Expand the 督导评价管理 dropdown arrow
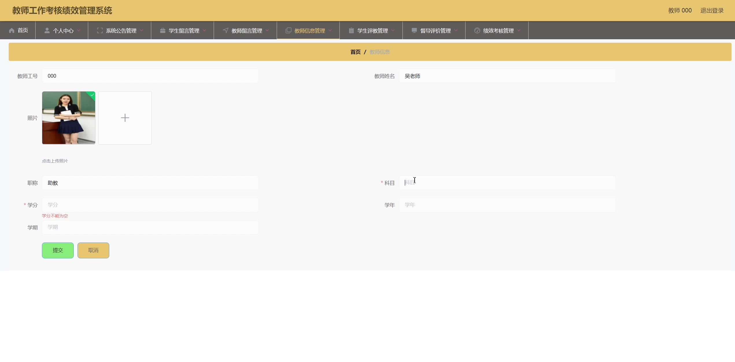735x362 pixels. 456,30
